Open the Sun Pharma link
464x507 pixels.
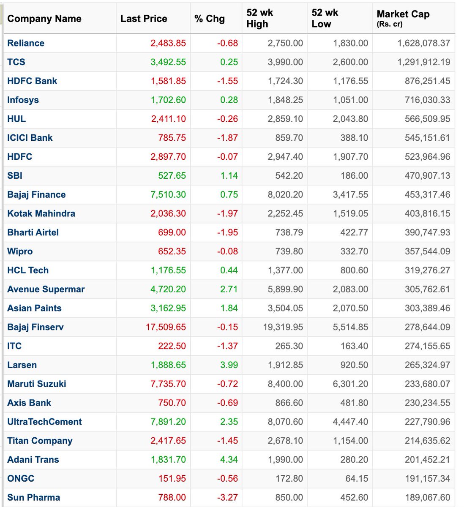(34, 497)
